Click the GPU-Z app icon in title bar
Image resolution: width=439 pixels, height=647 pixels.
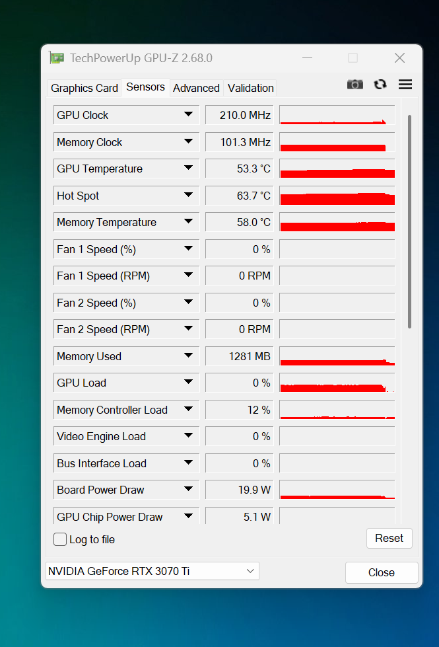pyautogui.click(x=57, y=58)
